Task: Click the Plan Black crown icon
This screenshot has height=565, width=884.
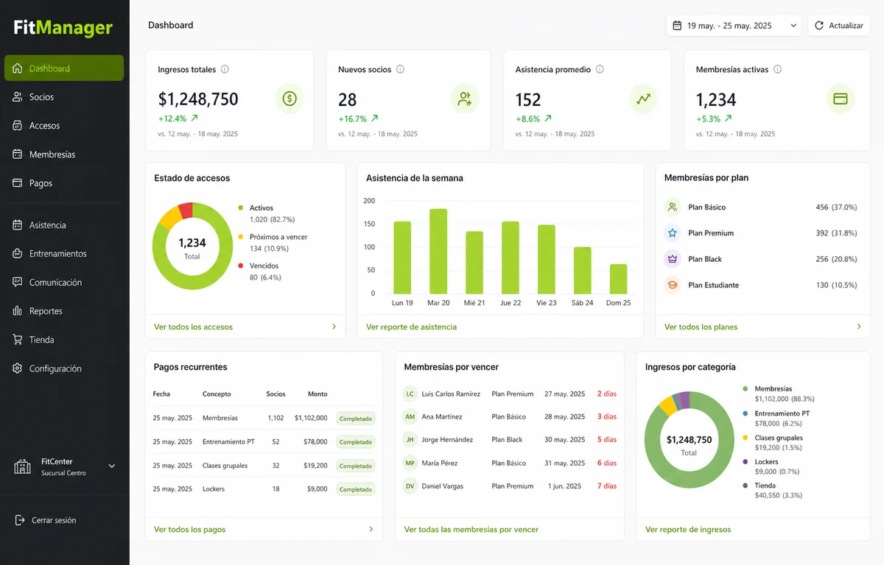Action: tap(672, 259)
